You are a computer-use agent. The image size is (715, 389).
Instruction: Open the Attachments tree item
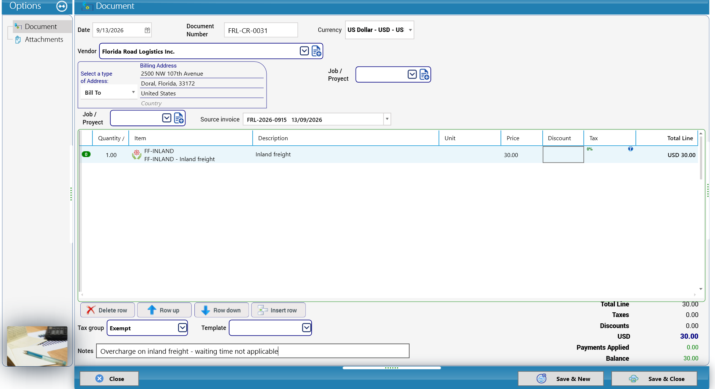[44, 39]
